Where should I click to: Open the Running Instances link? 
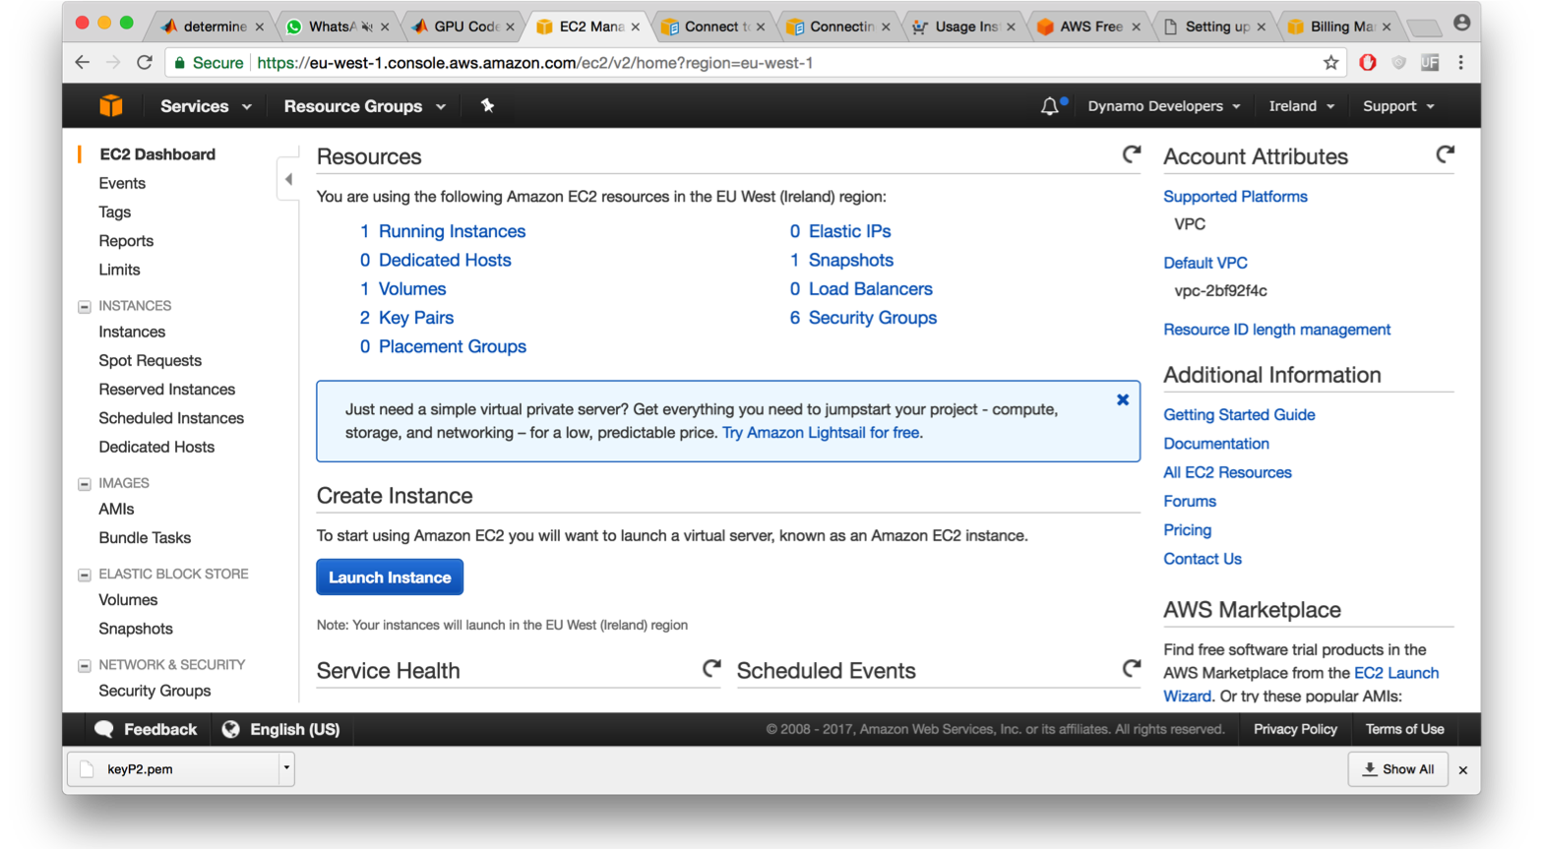452,231
